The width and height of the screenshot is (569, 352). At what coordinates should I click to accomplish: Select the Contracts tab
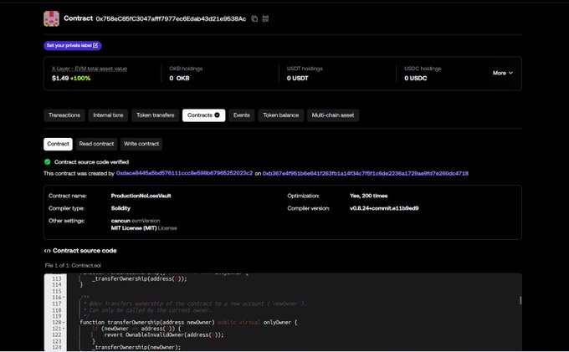pos(203,115)
